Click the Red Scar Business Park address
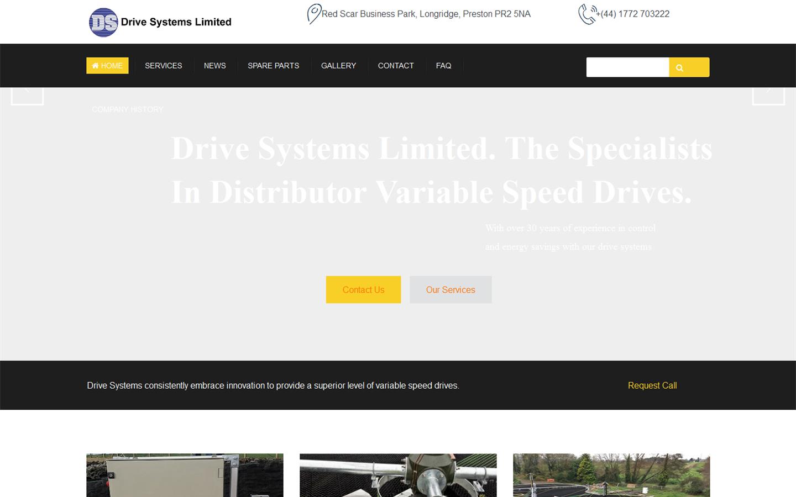 pyautogui.click(x=426, y=14)
